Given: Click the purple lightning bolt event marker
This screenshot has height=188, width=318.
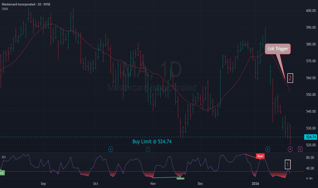Looking at the screenshot, I should pyautogui.click(x=290, y=149).
